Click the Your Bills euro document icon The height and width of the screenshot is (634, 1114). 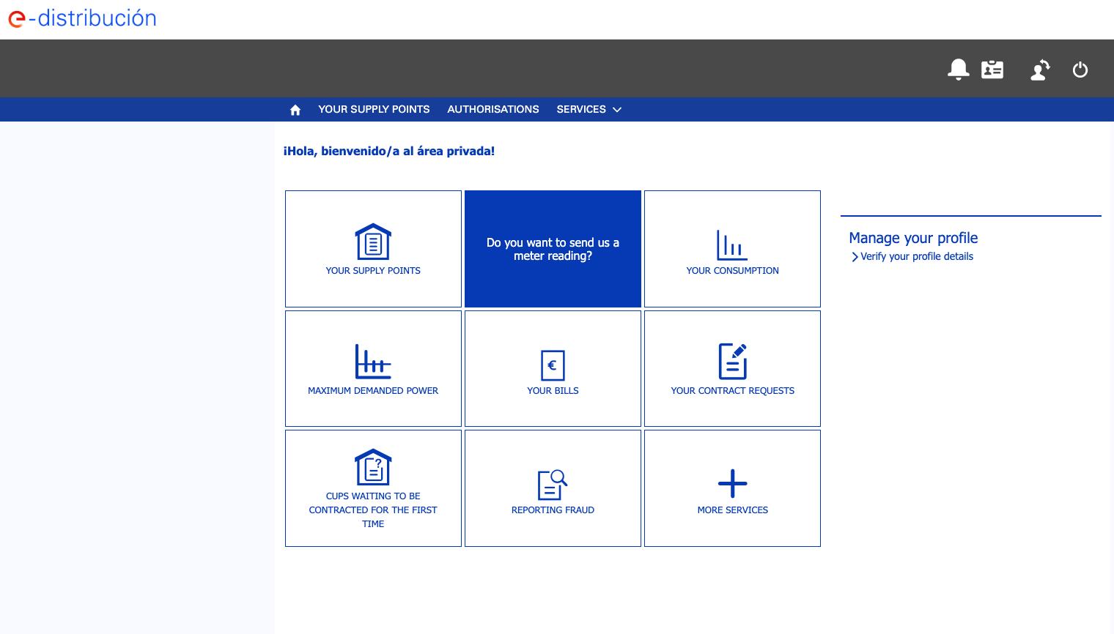pos(553,365)
